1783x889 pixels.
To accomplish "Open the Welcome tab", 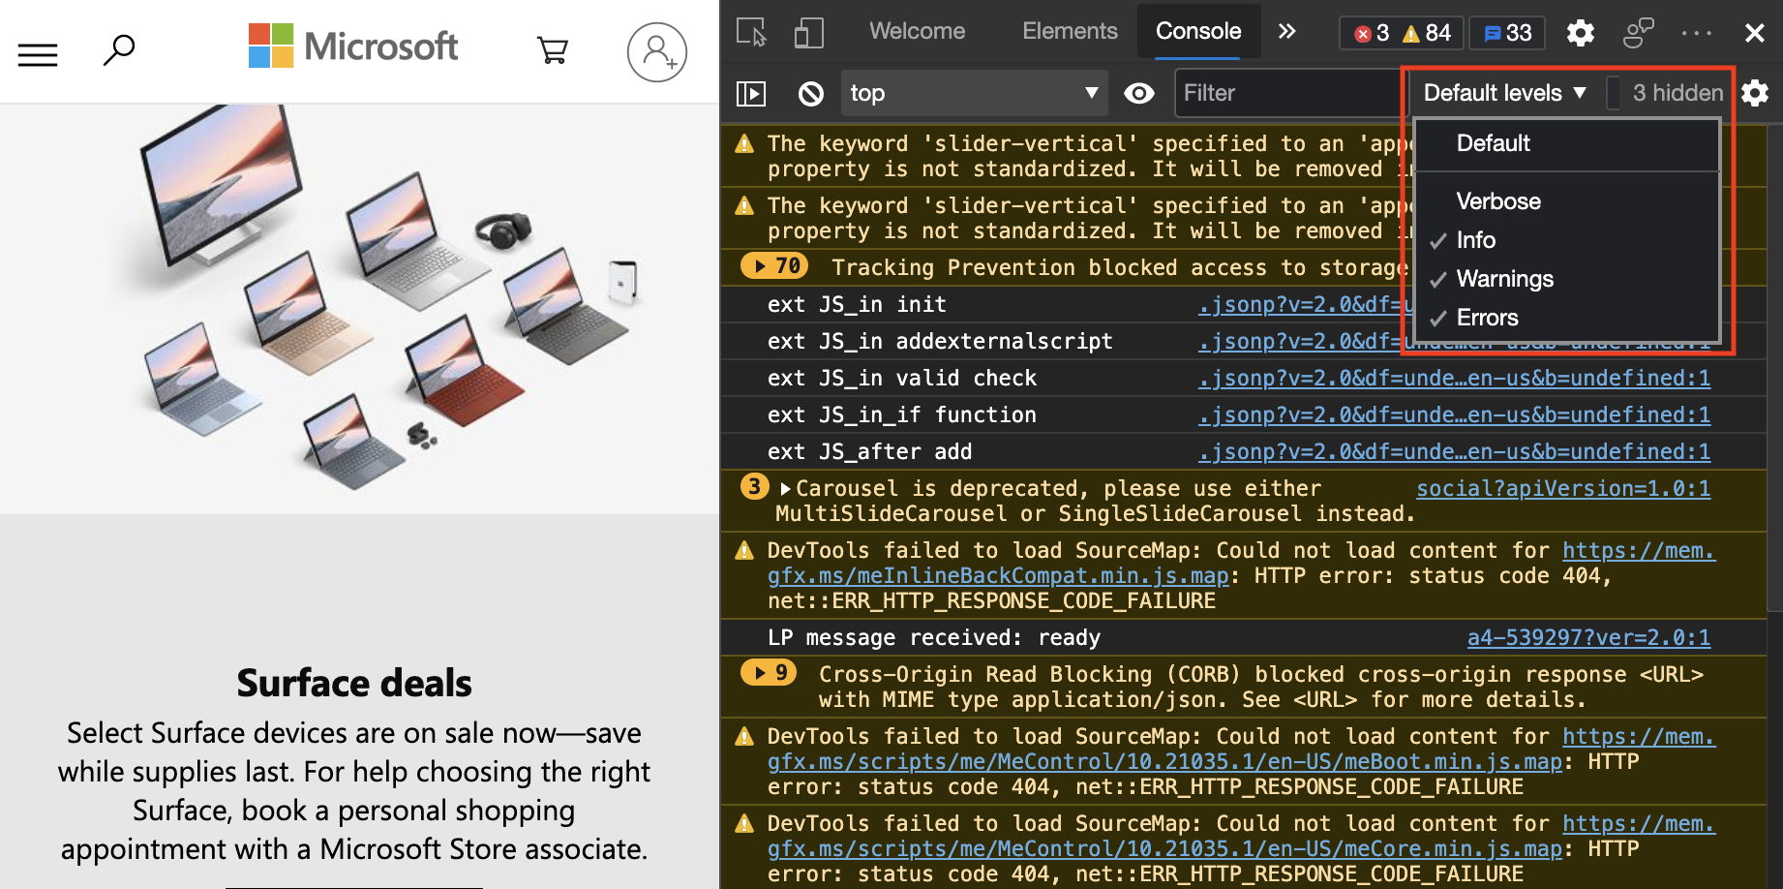I will coord(917,30).
